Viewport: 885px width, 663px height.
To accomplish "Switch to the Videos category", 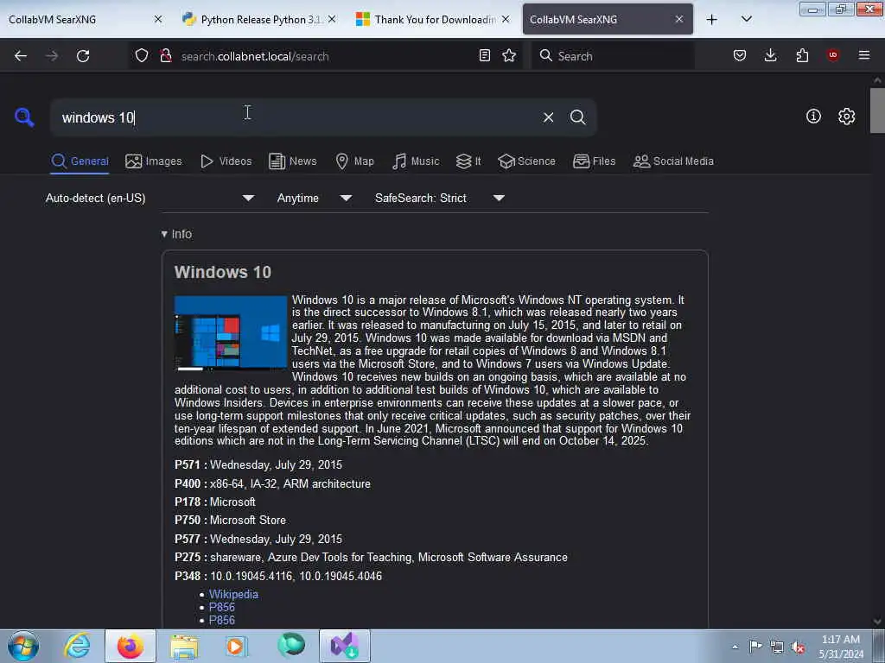I will (226, 161).
